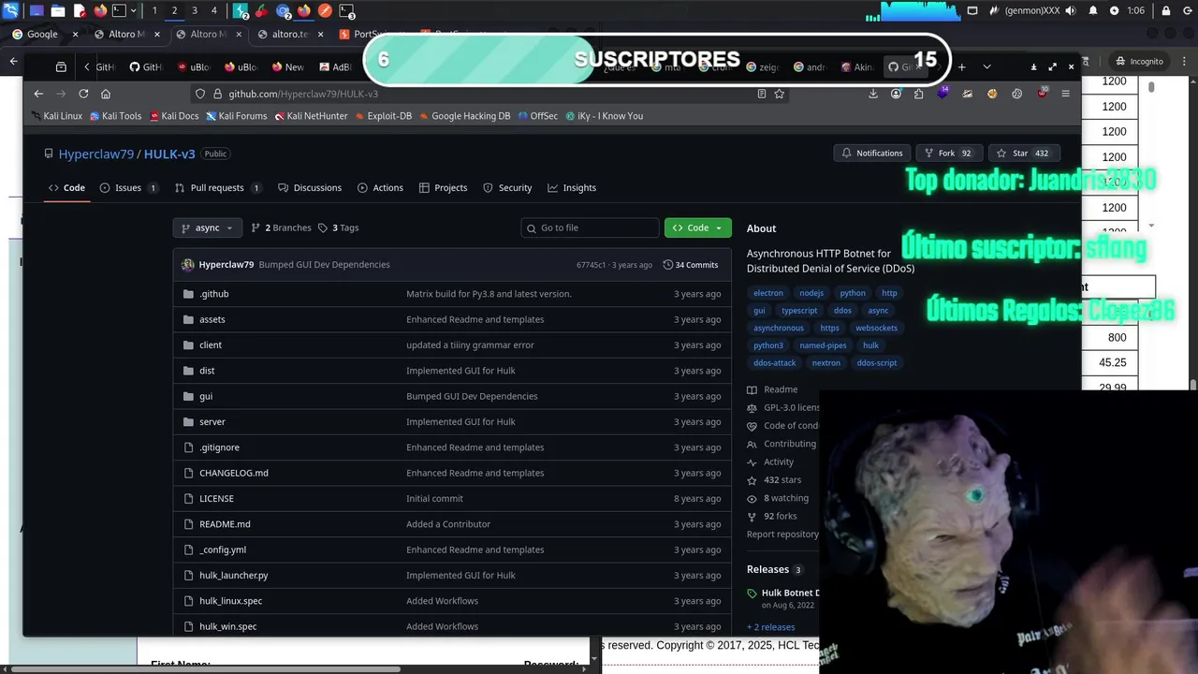Open the .github folder
Image resolution: width=1198 pixels, height=674 pixels.
tap(213, 294)
